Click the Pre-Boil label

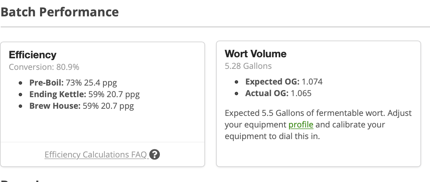click(x=47, y=83)
